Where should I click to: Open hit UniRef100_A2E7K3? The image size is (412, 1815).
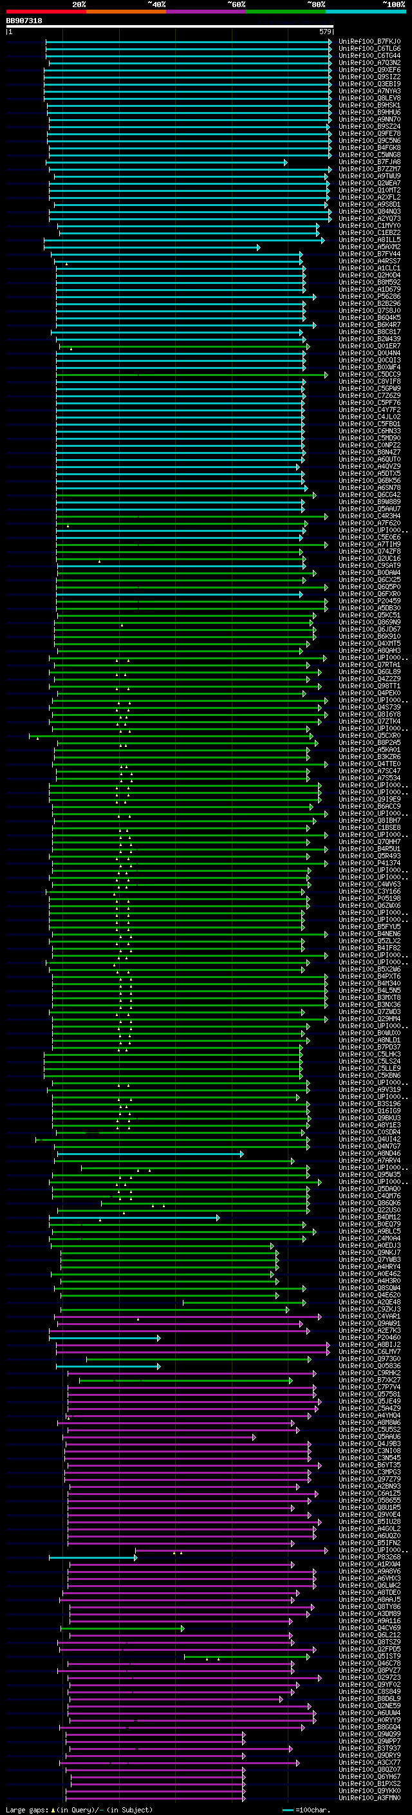tap(370, 1330)
